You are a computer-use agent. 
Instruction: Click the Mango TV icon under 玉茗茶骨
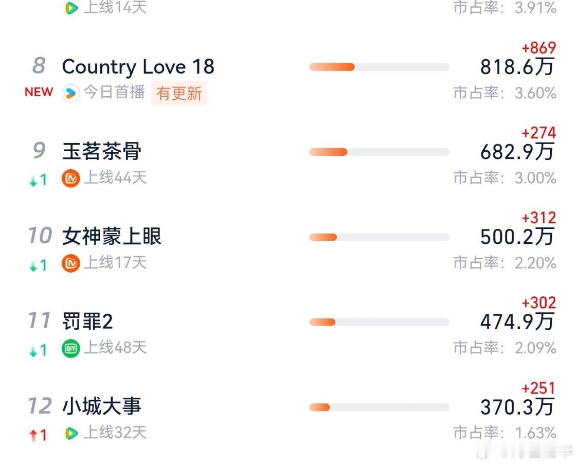tap(71, 179)
